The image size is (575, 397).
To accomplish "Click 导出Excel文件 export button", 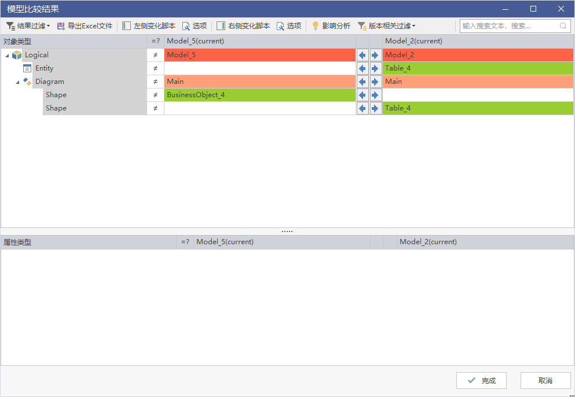I will point(85,26).
